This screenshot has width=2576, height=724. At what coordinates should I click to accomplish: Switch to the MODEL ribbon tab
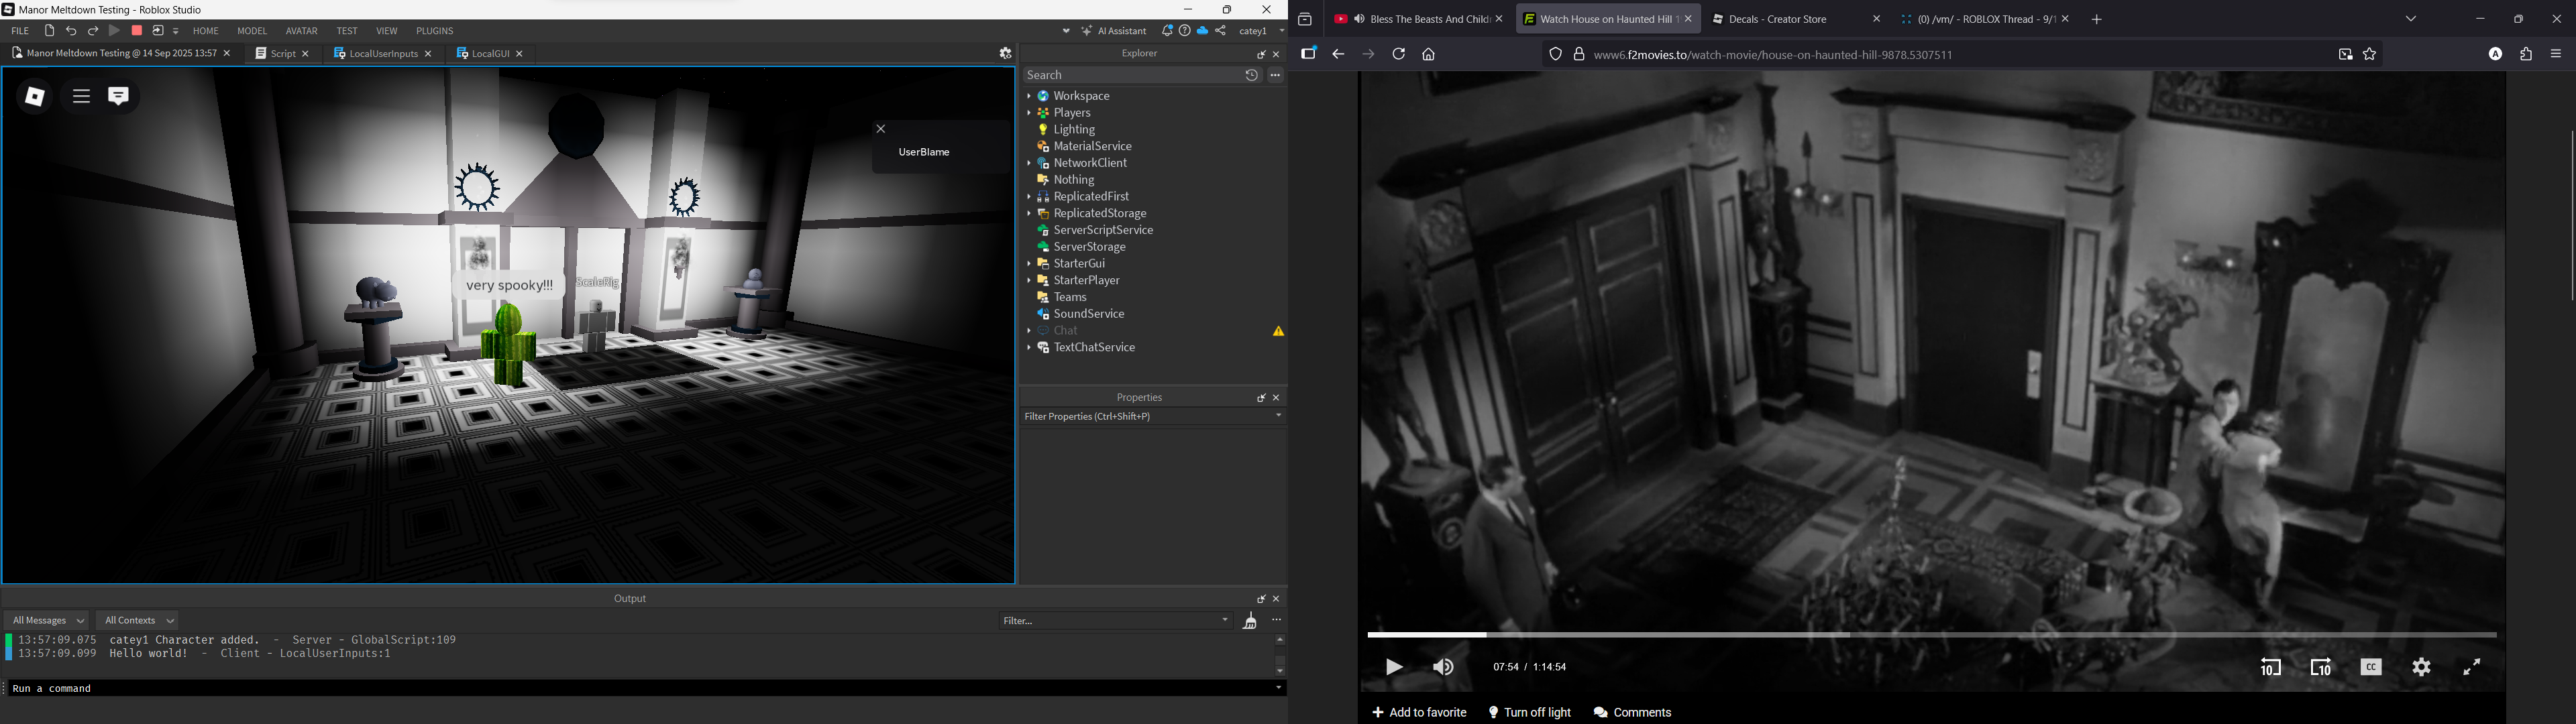pos(252,31)
